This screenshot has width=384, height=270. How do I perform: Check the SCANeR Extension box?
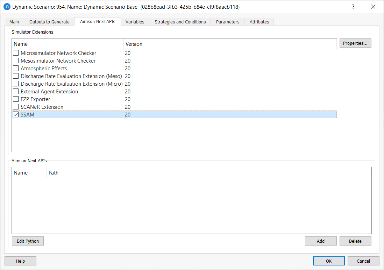pos(16,107)
